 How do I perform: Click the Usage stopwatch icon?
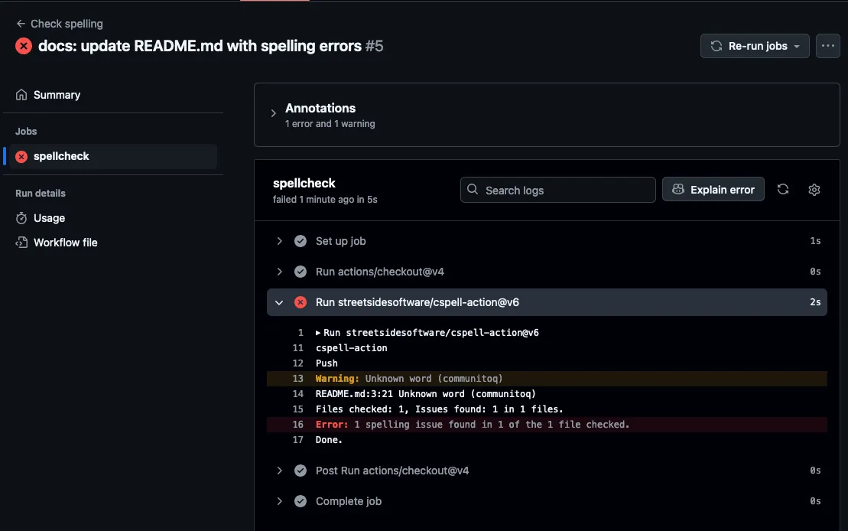point(21,218)
